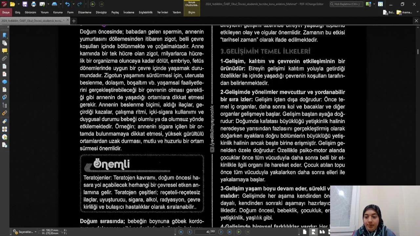The image size is (420, 236).
Task: Print using the printer icon
Action: 33,4
